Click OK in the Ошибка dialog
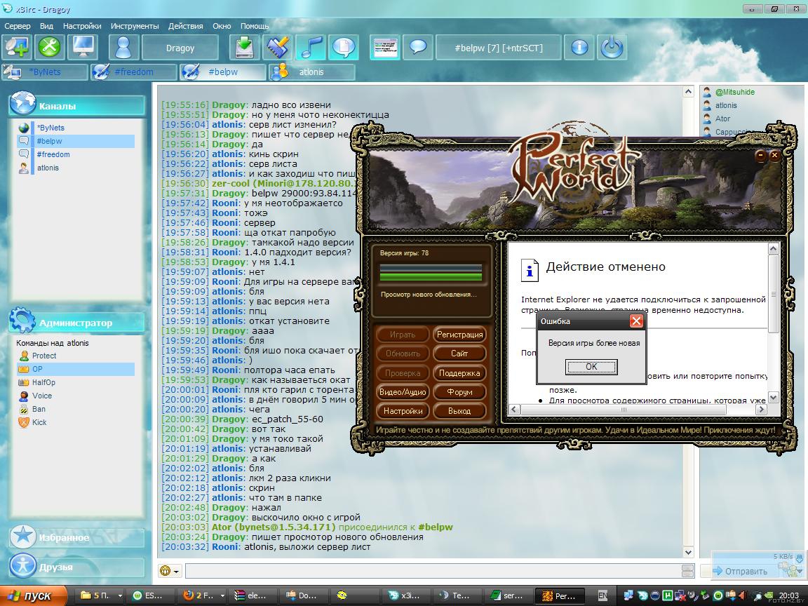The width and height of the screenshot is (808, 606). coord(591,366)
